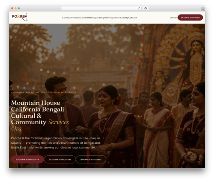Viewport: 214px width, 181px height.
Task: Open the Management section
Action: click(x=104, y=18)
